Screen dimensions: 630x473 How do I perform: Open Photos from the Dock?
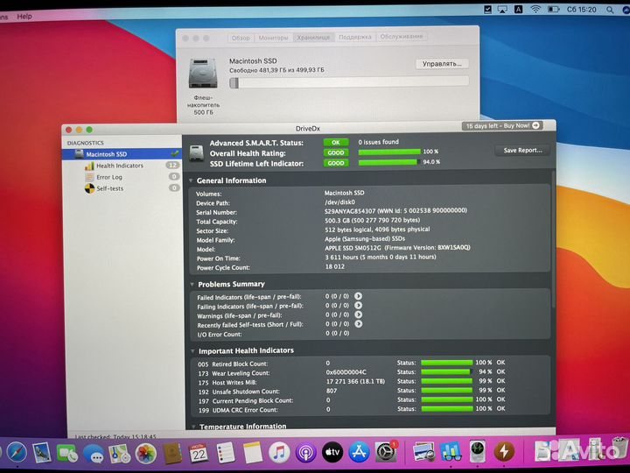coord(145,454)
